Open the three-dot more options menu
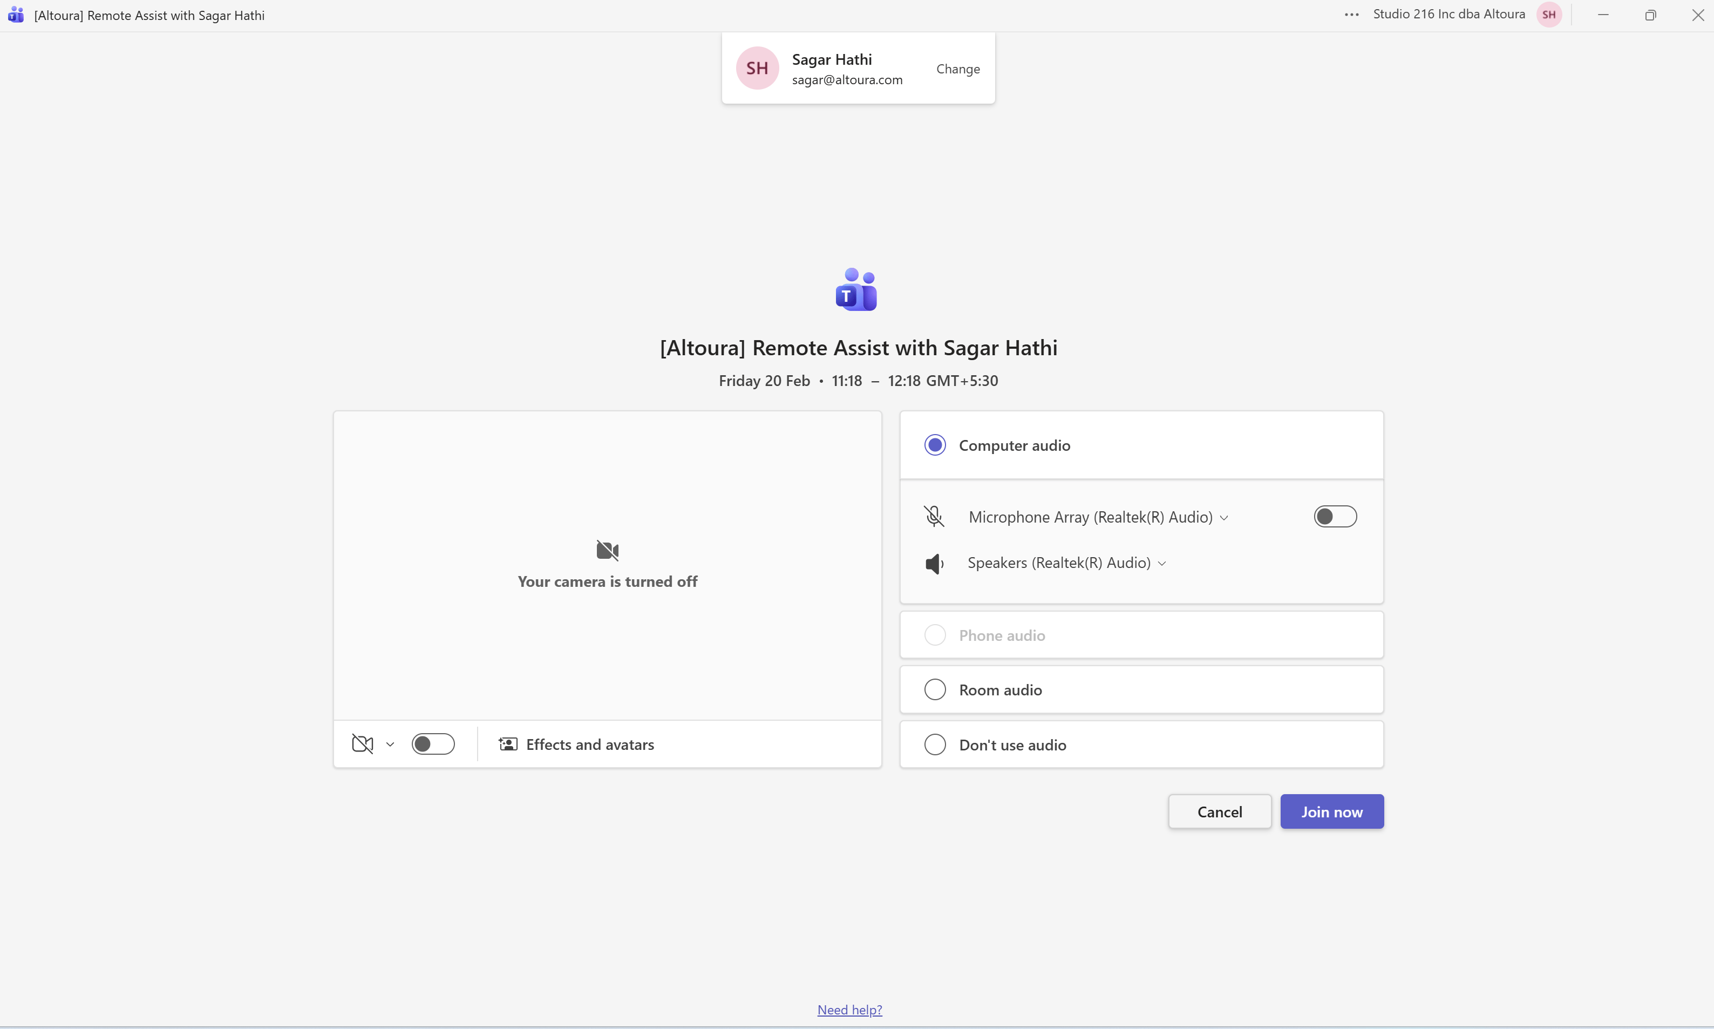The height and width of the screenshot is (1029, 1714). pos(1351,15)
